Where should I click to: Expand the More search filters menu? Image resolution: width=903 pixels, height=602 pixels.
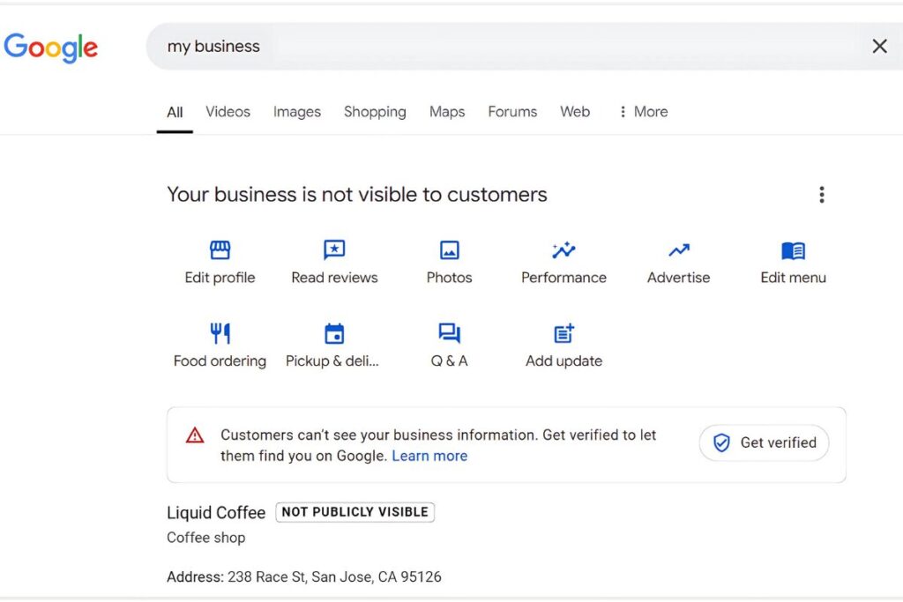[644, 112]
